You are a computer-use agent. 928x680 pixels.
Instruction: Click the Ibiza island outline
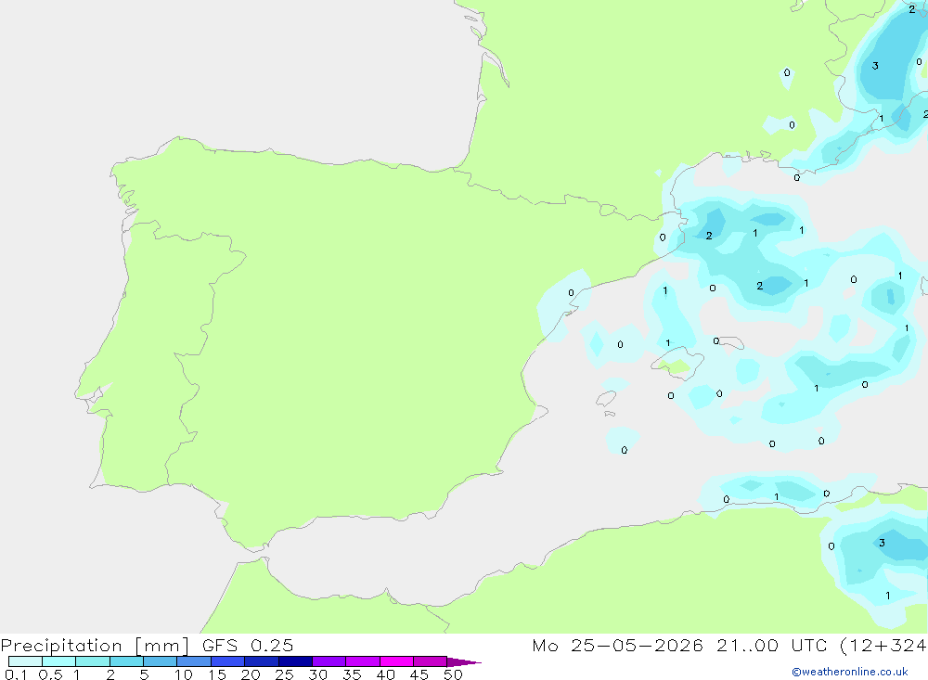(606, 398)
